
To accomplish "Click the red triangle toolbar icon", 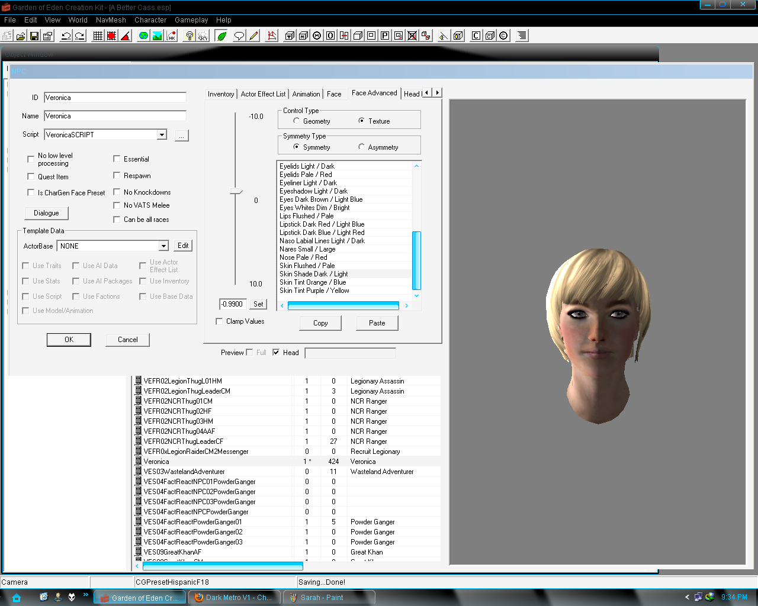I will pos(126,36).
